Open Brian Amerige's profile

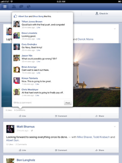[x=29, y=67]
